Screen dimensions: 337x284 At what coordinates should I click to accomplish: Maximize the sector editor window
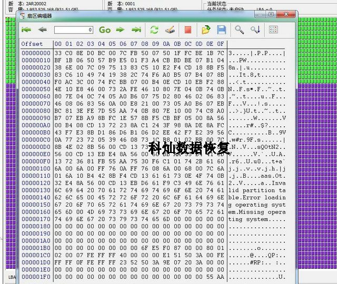[x=271, y=14]
